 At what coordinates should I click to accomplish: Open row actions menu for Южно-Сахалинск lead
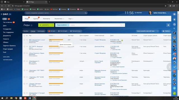[x=27, y=53]
